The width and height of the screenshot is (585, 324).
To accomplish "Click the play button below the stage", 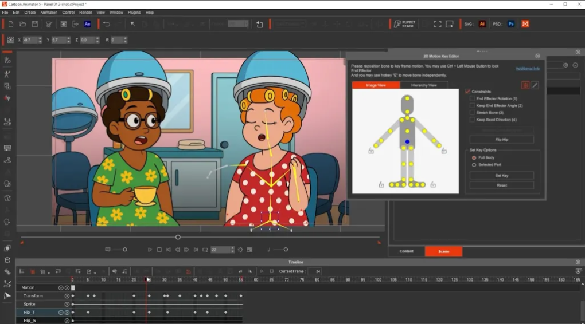I will pos(150,250).
